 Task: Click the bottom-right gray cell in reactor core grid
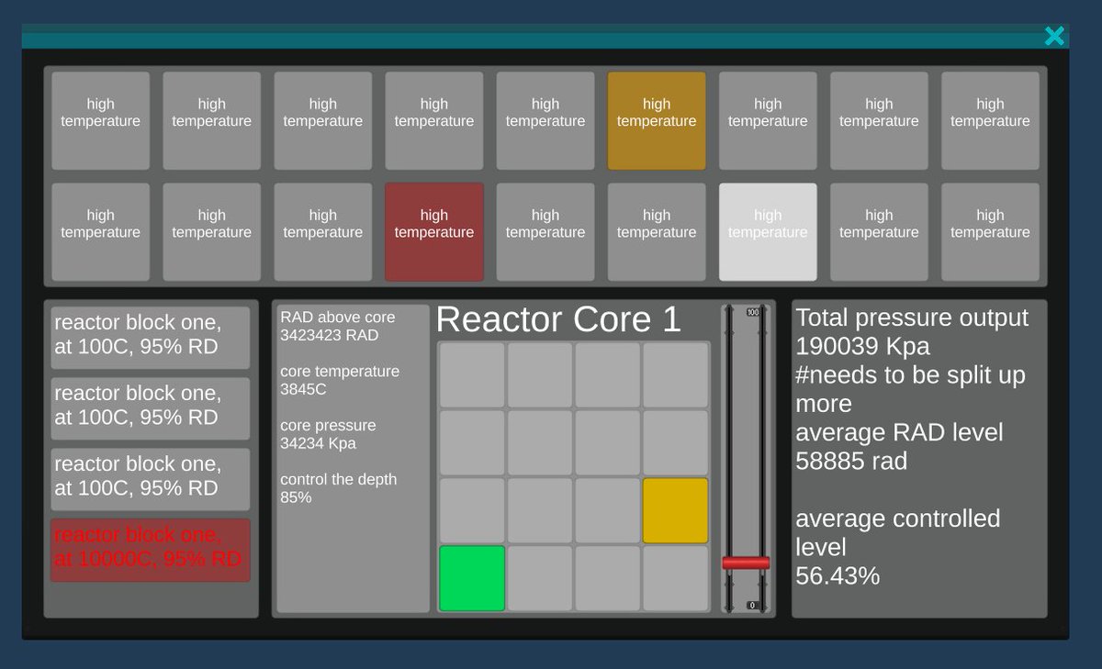pos(676,578)
